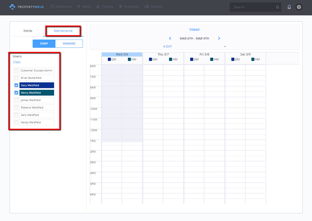Open Tenants page in top navigation
Screen dimensions: 312x221
105,7
